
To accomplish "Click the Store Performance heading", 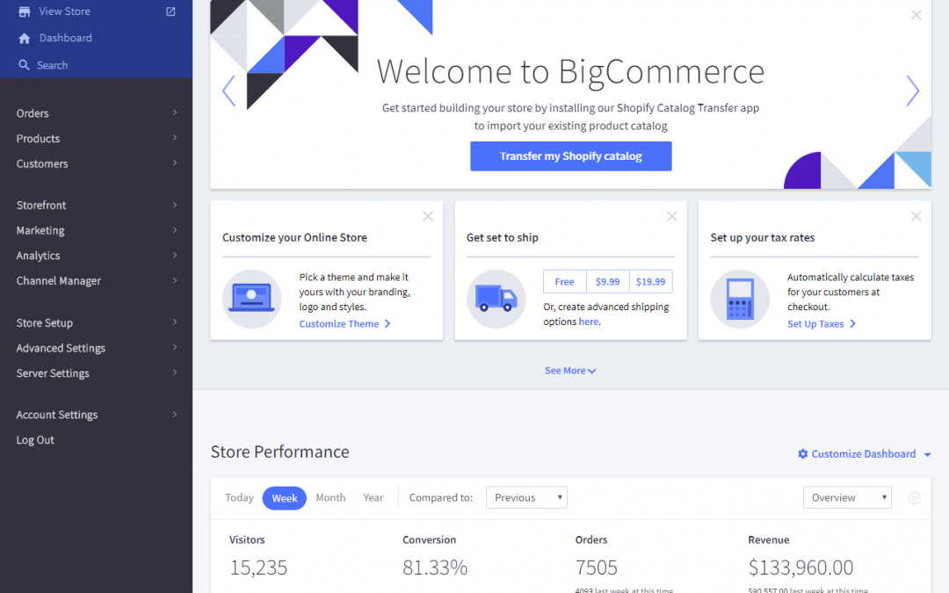I will [x=279, y=452].
